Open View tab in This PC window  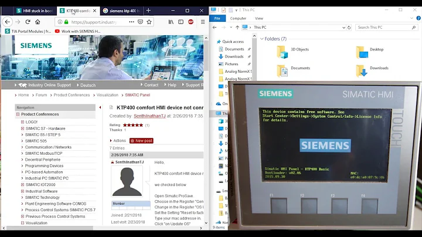[259, 18]
